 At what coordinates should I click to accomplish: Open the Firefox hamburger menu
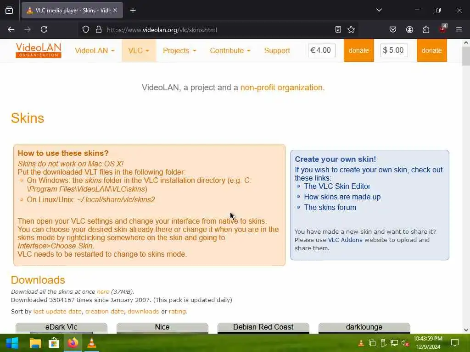tap(459, 29)
